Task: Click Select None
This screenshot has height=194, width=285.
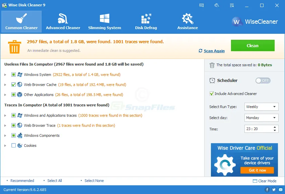Action: (94, 181)
